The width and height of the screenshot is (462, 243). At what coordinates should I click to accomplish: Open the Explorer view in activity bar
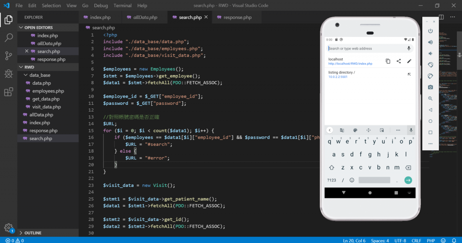coord(9,20)
